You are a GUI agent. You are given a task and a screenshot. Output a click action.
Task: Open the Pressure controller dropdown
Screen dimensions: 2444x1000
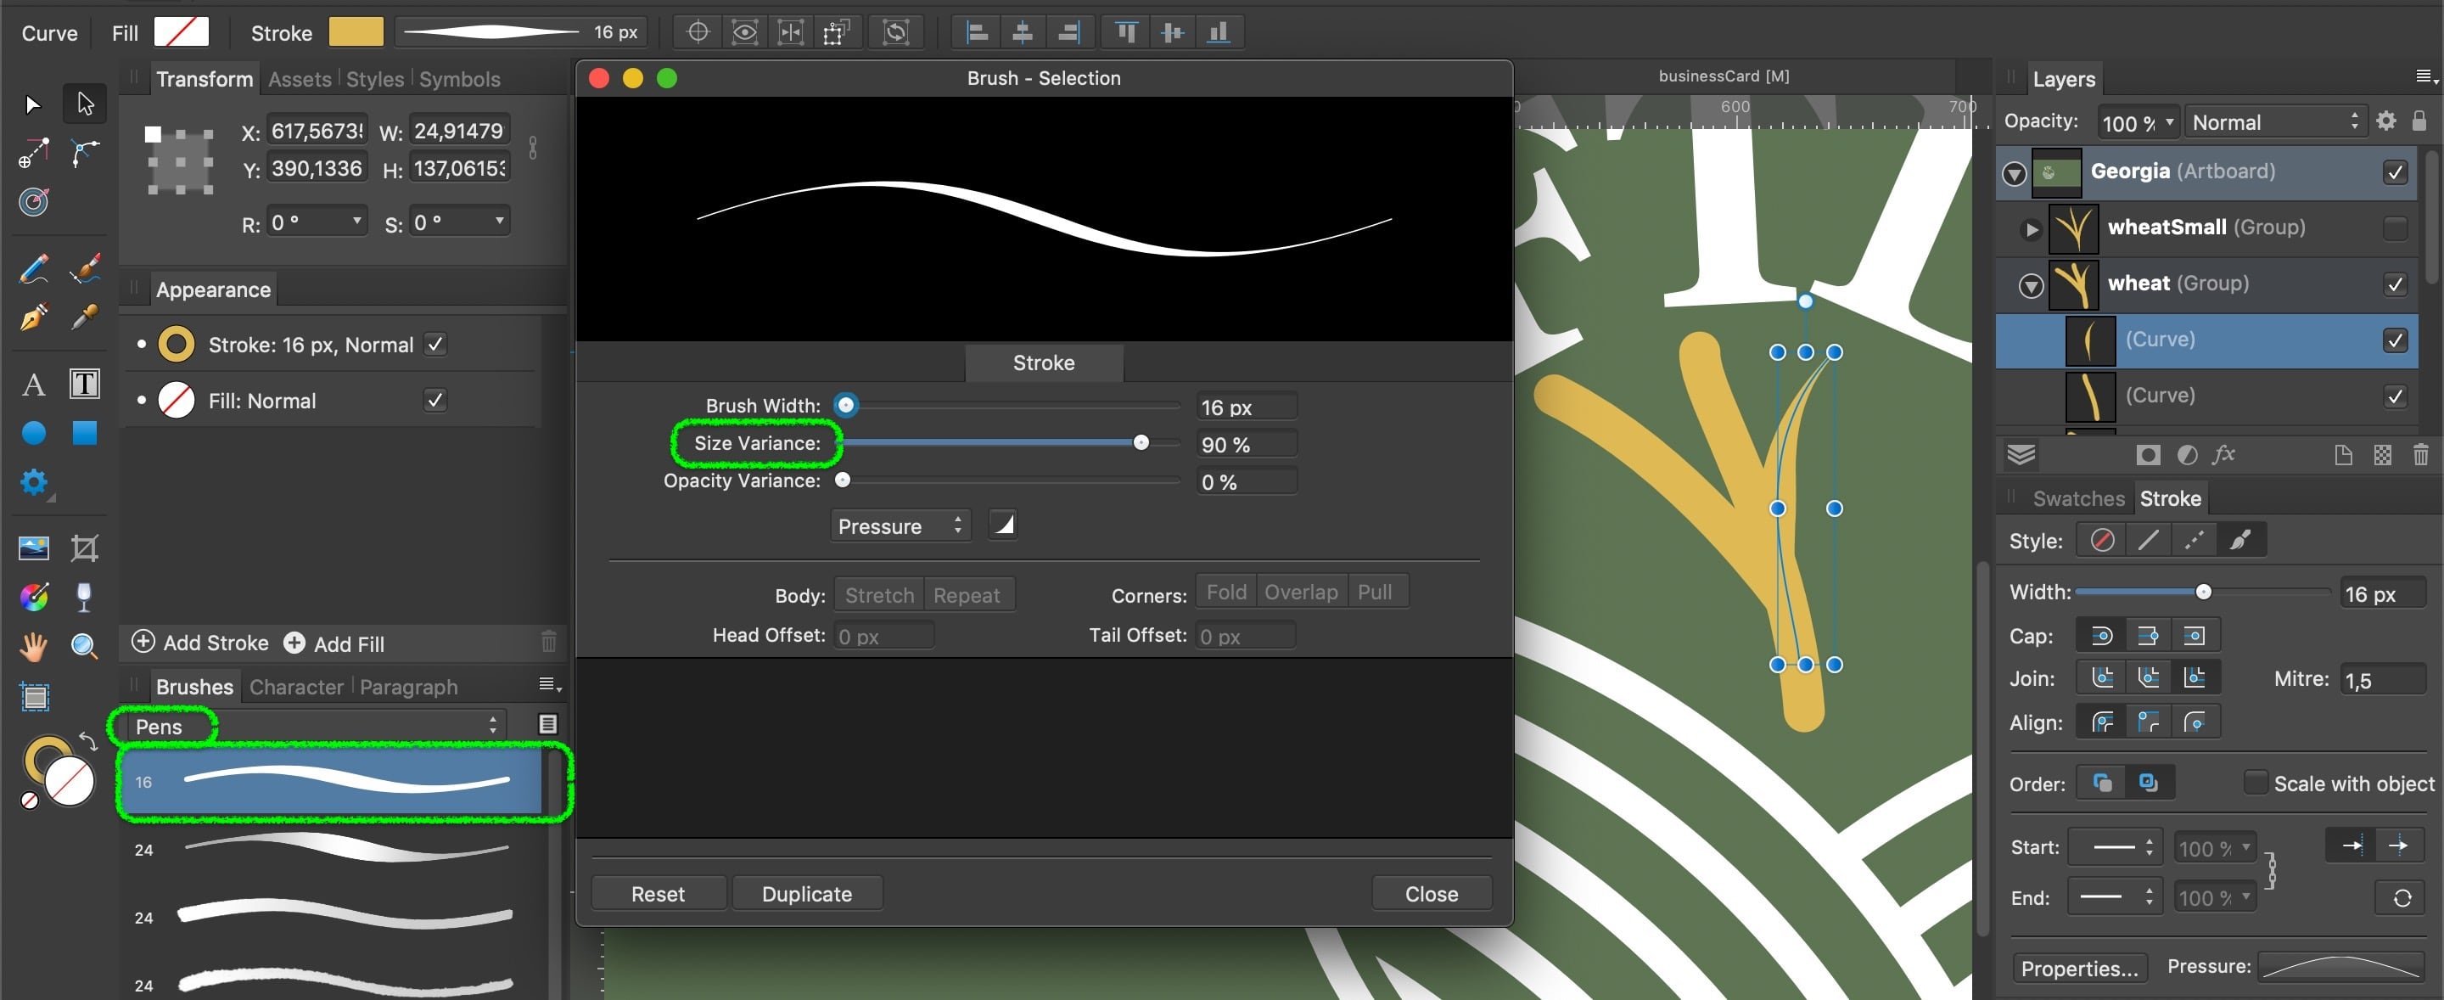[900, 525]
